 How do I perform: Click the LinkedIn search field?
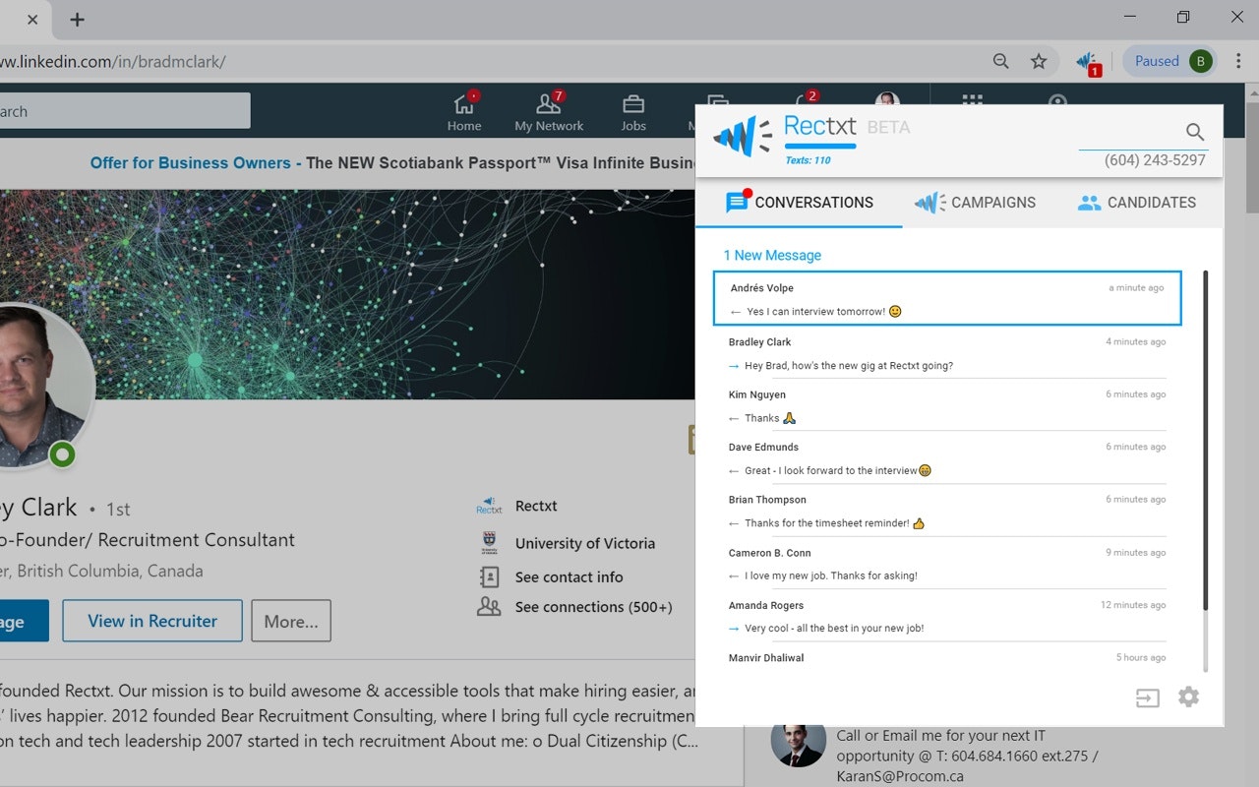[x=125, y=111]
